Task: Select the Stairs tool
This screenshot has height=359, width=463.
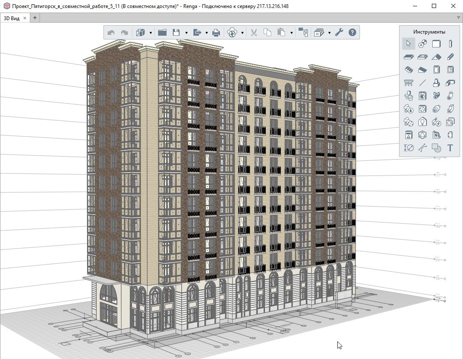Action: click(x=408, y=70)
